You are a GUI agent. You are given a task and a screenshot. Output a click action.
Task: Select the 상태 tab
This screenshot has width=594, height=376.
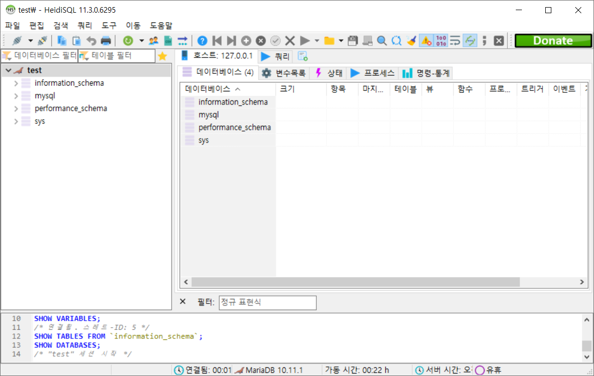tap(329, 73)
